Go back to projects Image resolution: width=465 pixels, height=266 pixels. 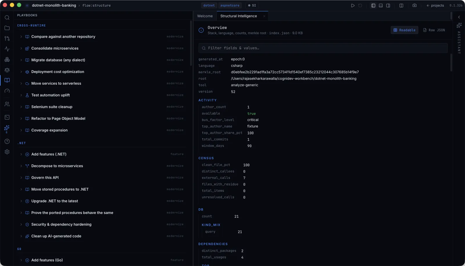[435, 6]
